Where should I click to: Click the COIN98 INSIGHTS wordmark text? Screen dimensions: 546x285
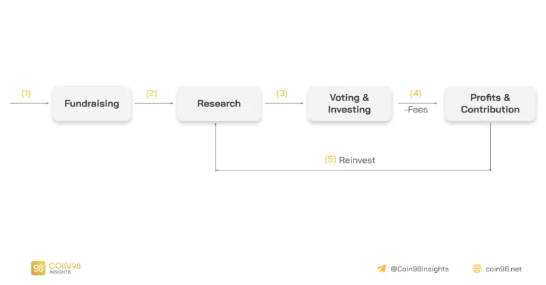(x=65, y=268)
